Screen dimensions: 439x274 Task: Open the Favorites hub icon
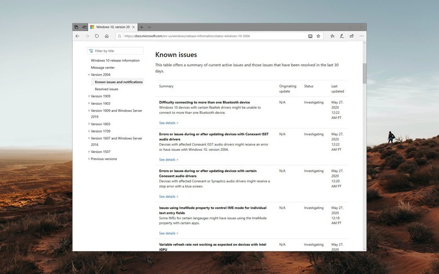point(332,36)
